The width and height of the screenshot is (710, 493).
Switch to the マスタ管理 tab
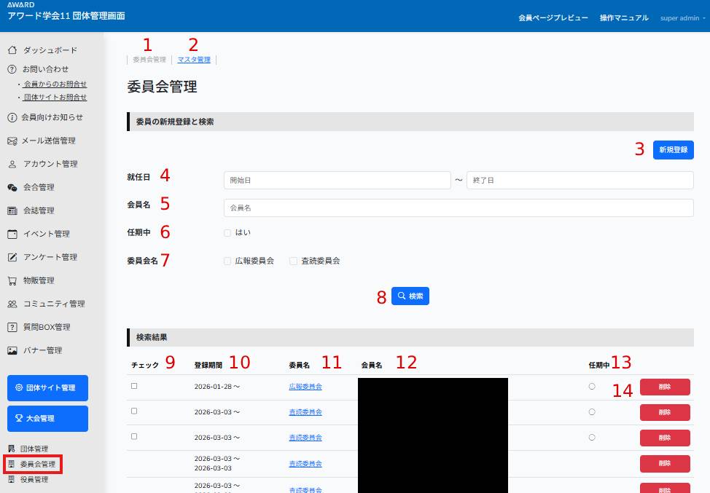194,60
